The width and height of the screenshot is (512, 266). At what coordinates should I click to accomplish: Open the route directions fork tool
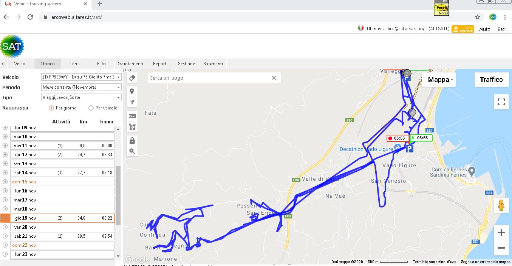(132, 102)
